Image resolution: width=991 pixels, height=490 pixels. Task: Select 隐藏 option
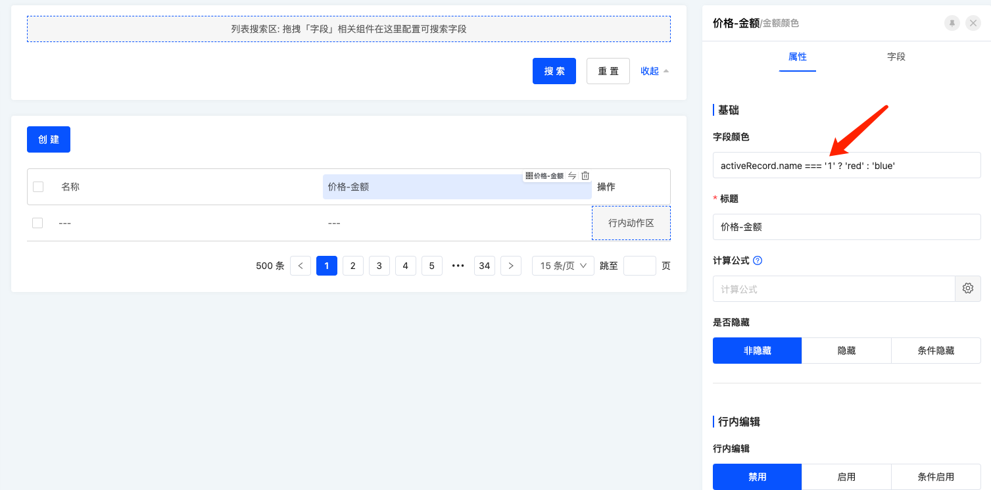click(847, 351)
